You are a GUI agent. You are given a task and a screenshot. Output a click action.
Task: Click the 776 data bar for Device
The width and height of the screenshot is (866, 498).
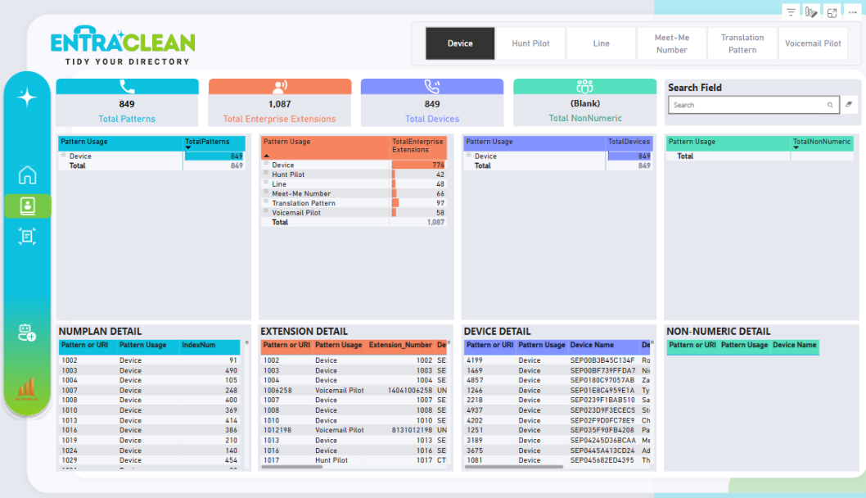(418, 165)
